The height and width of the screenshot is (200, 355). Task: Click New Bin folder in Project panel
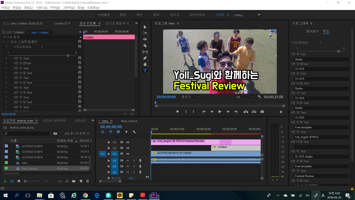pos(74,181)
